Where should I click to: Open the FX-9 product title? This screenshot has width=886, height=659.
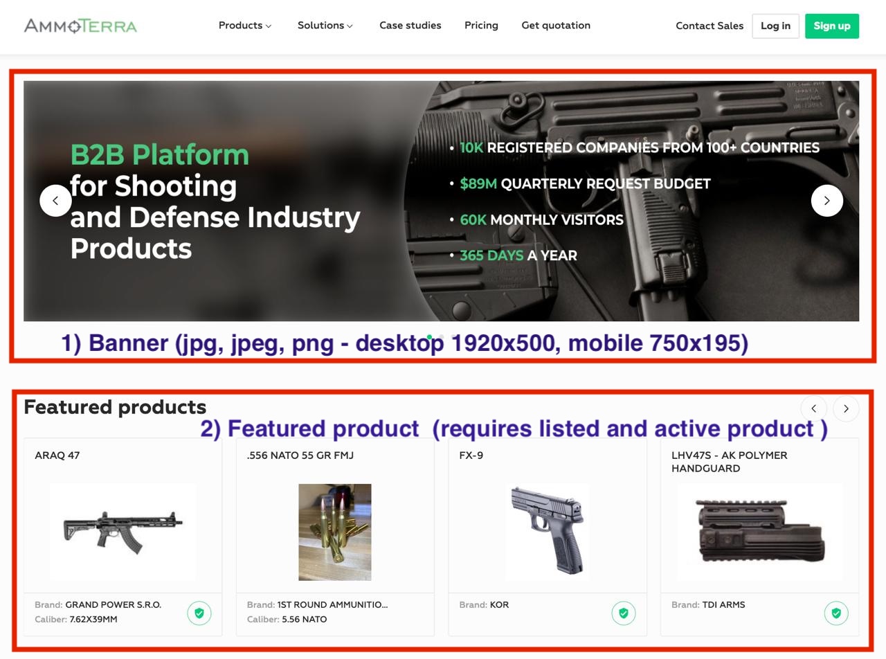[x=471, y=455]
